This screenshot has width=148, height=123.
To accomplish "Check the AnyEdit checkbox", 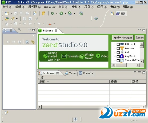I will tap(118, 56).
